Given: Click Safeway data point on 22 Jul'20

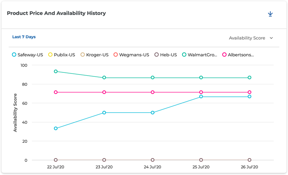Looking at the screenshot, I should pos(56,128).
